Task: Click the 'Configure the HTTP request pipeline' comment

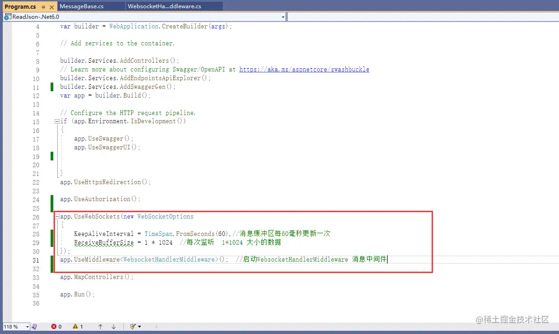Action: point(128,113)
